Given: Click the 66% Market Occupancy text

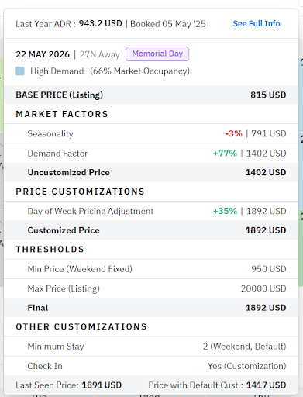Looking at the screenshot, I should pyautogui.click(x=139, y=71).
